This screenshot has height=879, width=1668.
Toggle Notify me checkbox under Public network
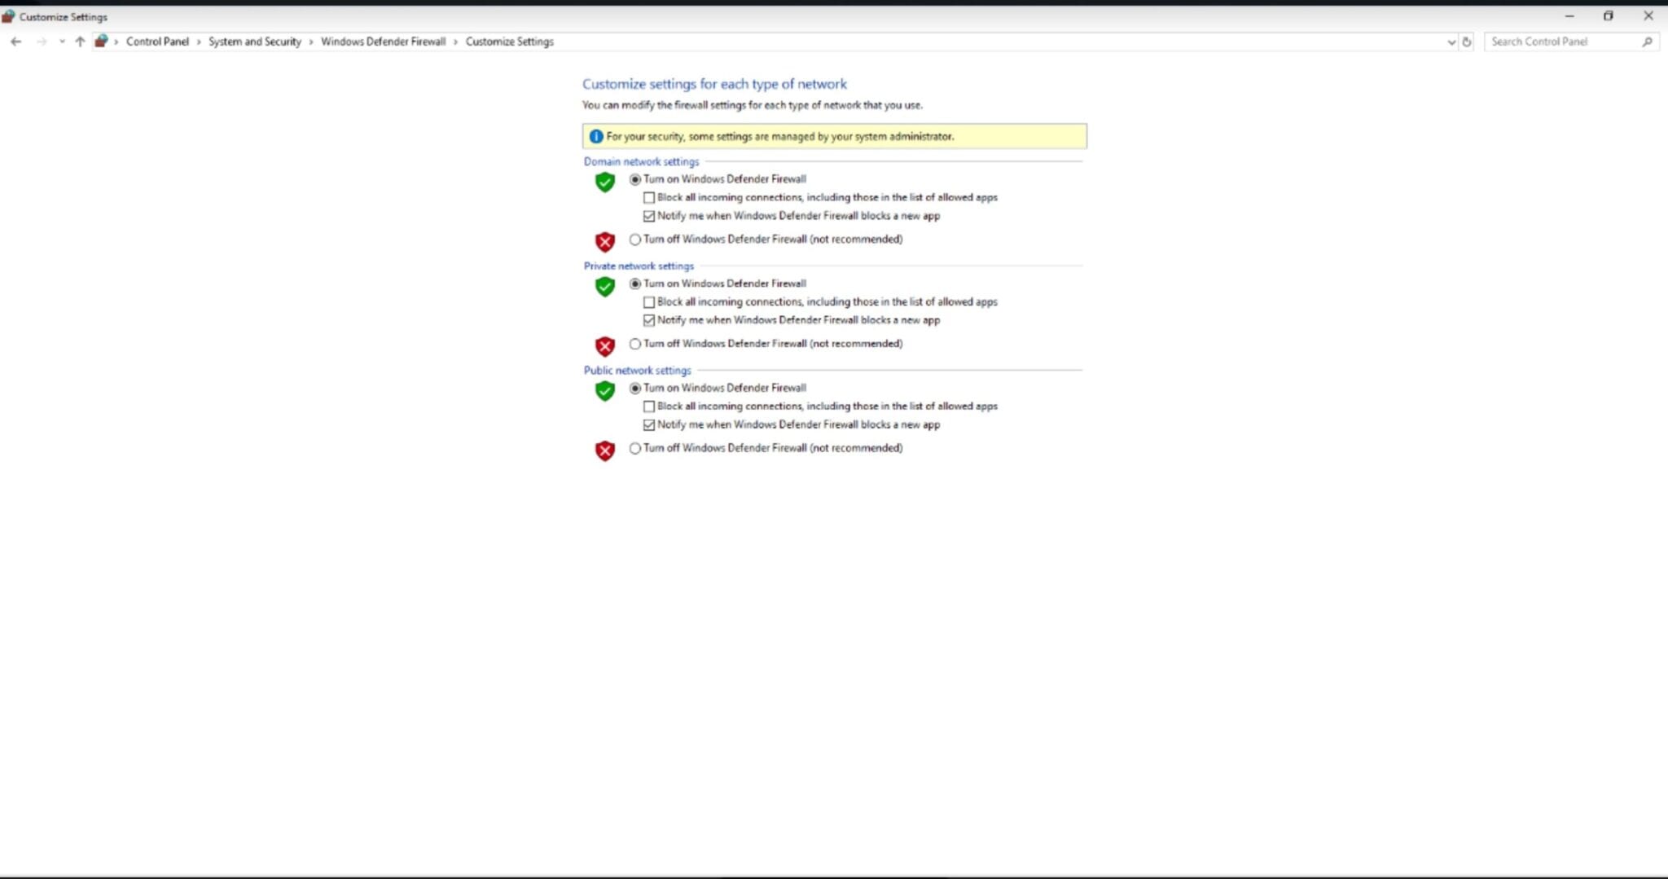649,424
